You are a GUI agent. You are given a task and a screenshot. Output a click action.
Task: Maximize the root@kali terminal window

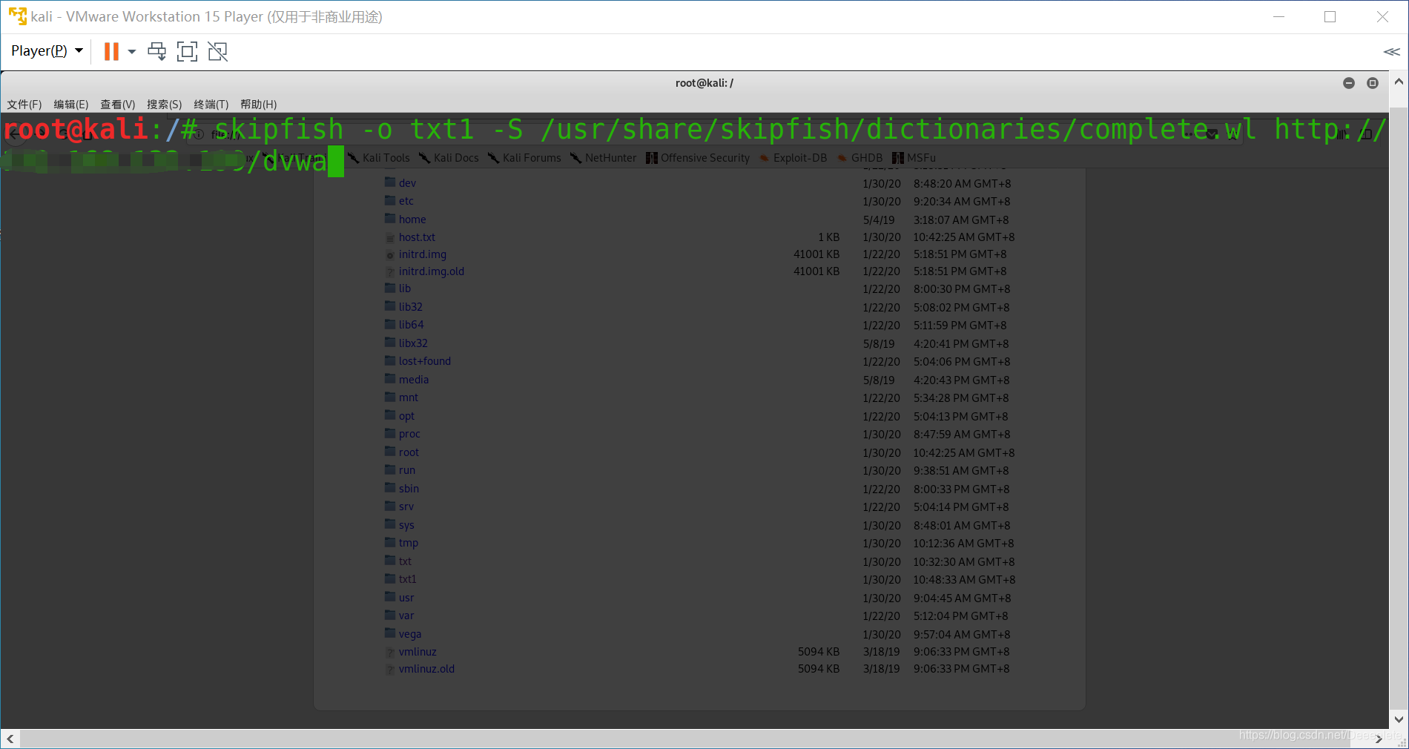pyautogui.click(x=1373, y=83)
